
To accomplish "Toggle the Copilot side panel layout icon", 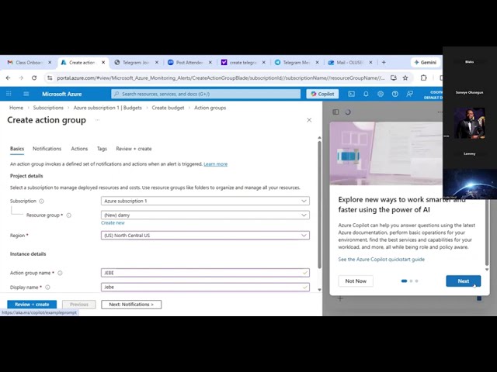I will tap(336, 112).
